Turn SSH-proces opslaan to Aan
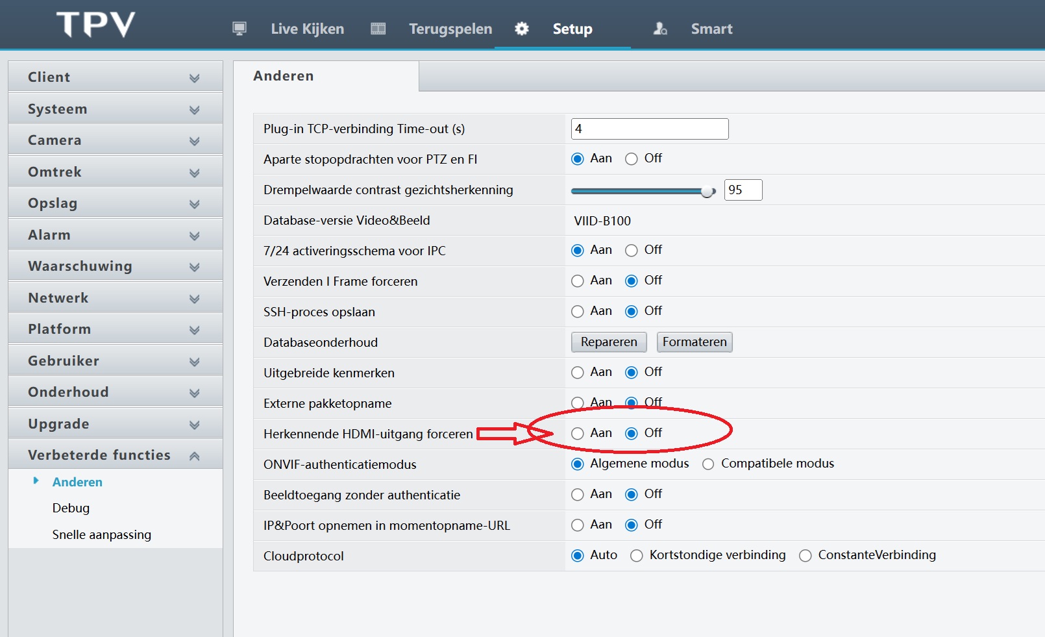 click(x=578, y=312)
